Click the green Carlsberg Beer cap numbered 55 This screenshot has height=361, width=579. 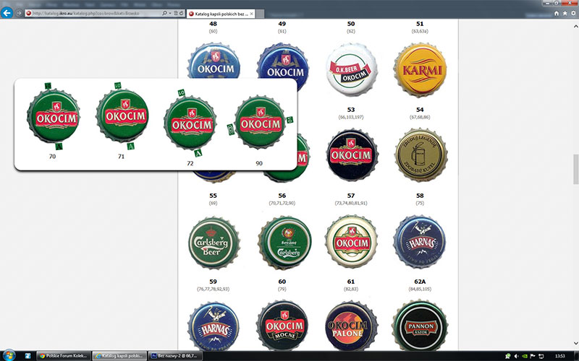(213, 241)
